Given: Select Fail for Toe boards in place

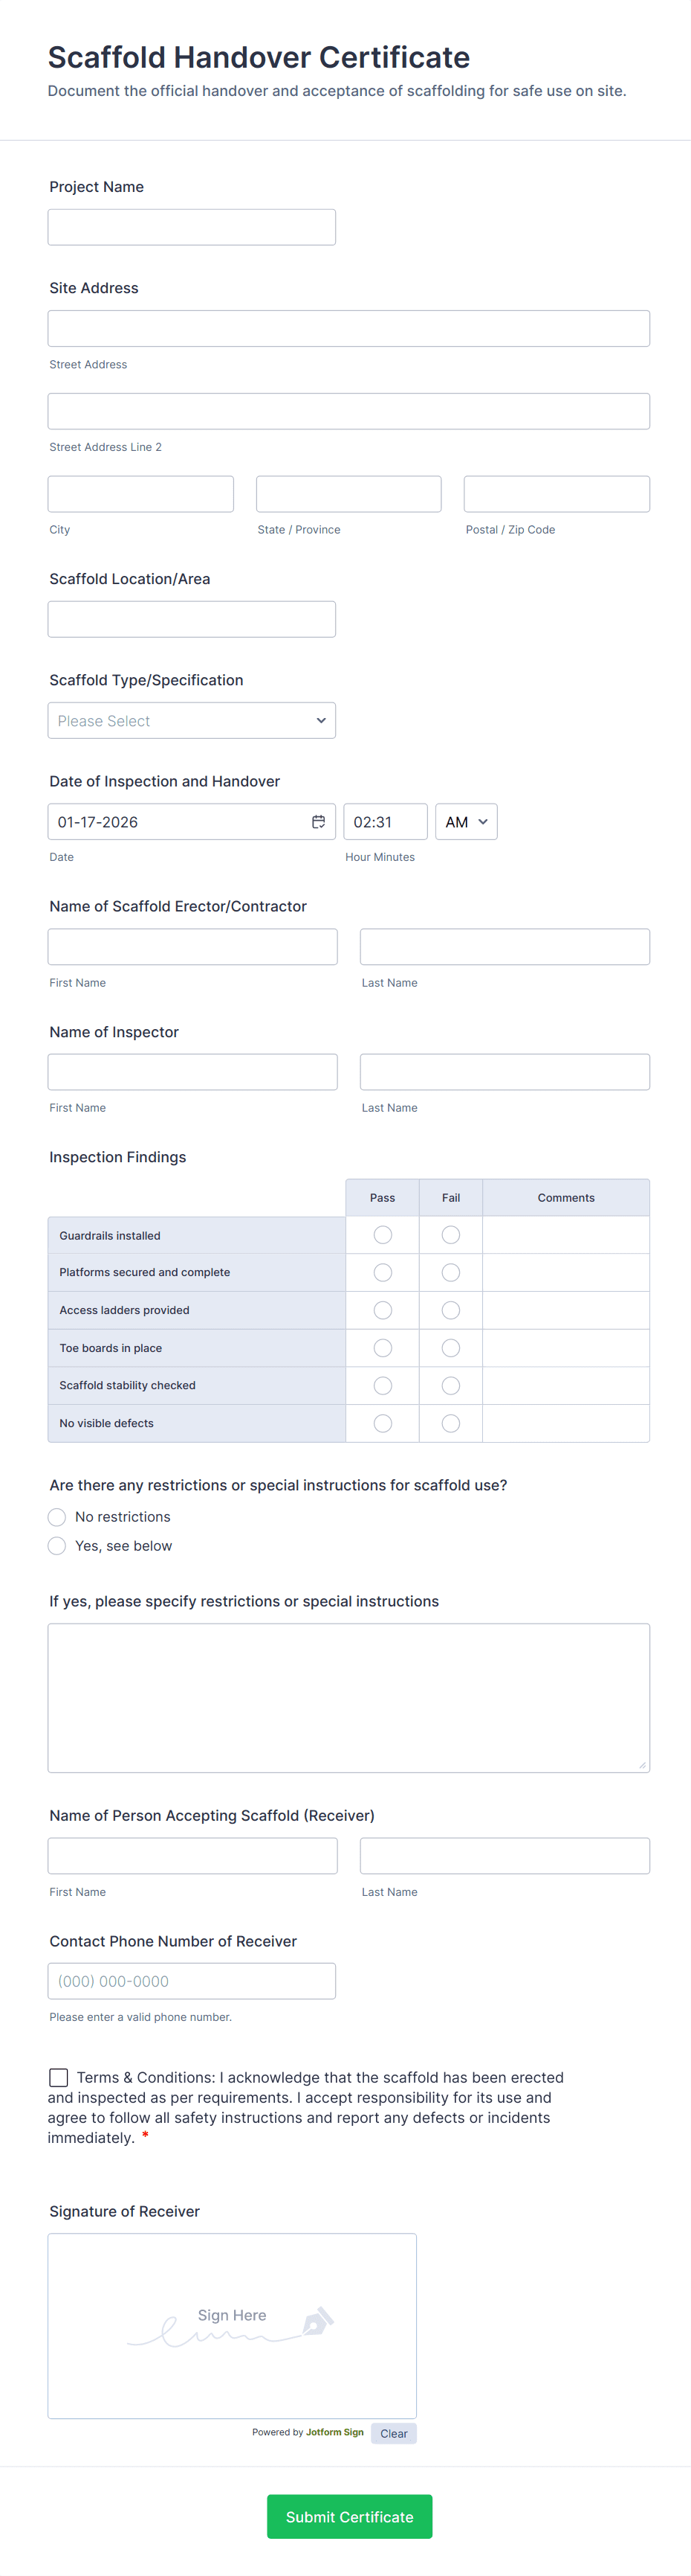Looking at the screenshot, I should pyautogui.click(x=450, y=1347).
